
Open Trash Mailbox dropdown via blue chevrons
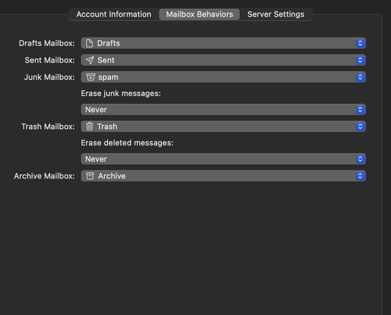(x=360, y=126)
